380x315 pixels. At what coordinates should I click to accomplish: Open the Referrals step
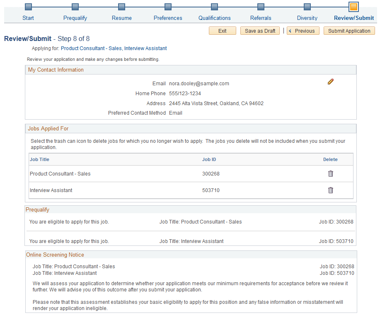(260, 18)
